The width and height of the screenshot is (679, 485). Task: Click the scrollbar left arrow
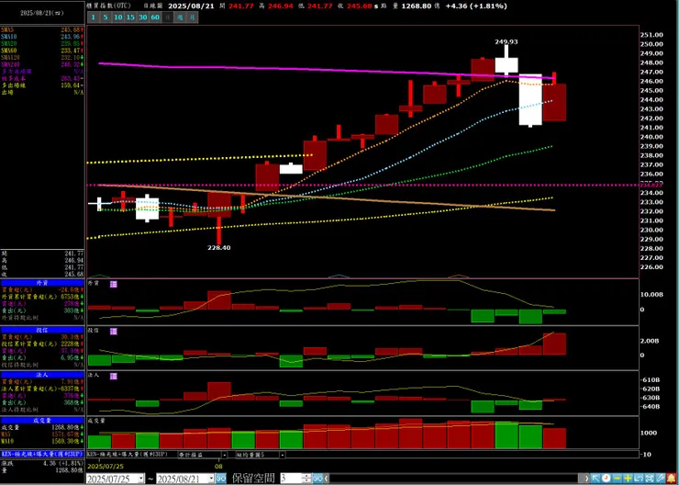click(x=327, y=479)
